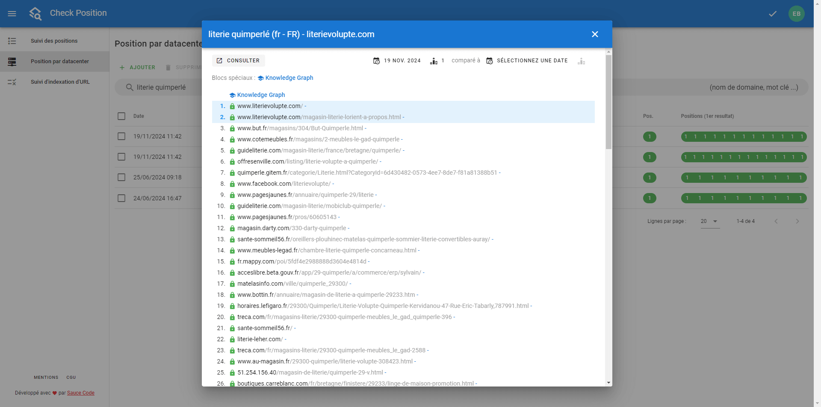
Task: Open the EB user avatar menu
Action: coord(796,14)
